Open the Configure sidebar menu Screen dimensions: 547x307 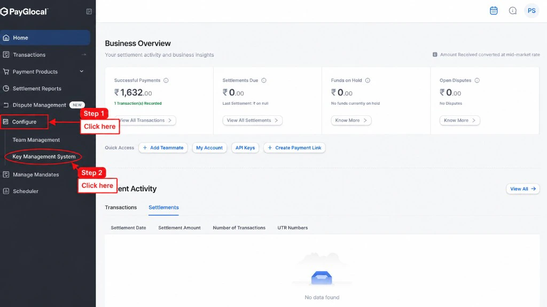24,122
